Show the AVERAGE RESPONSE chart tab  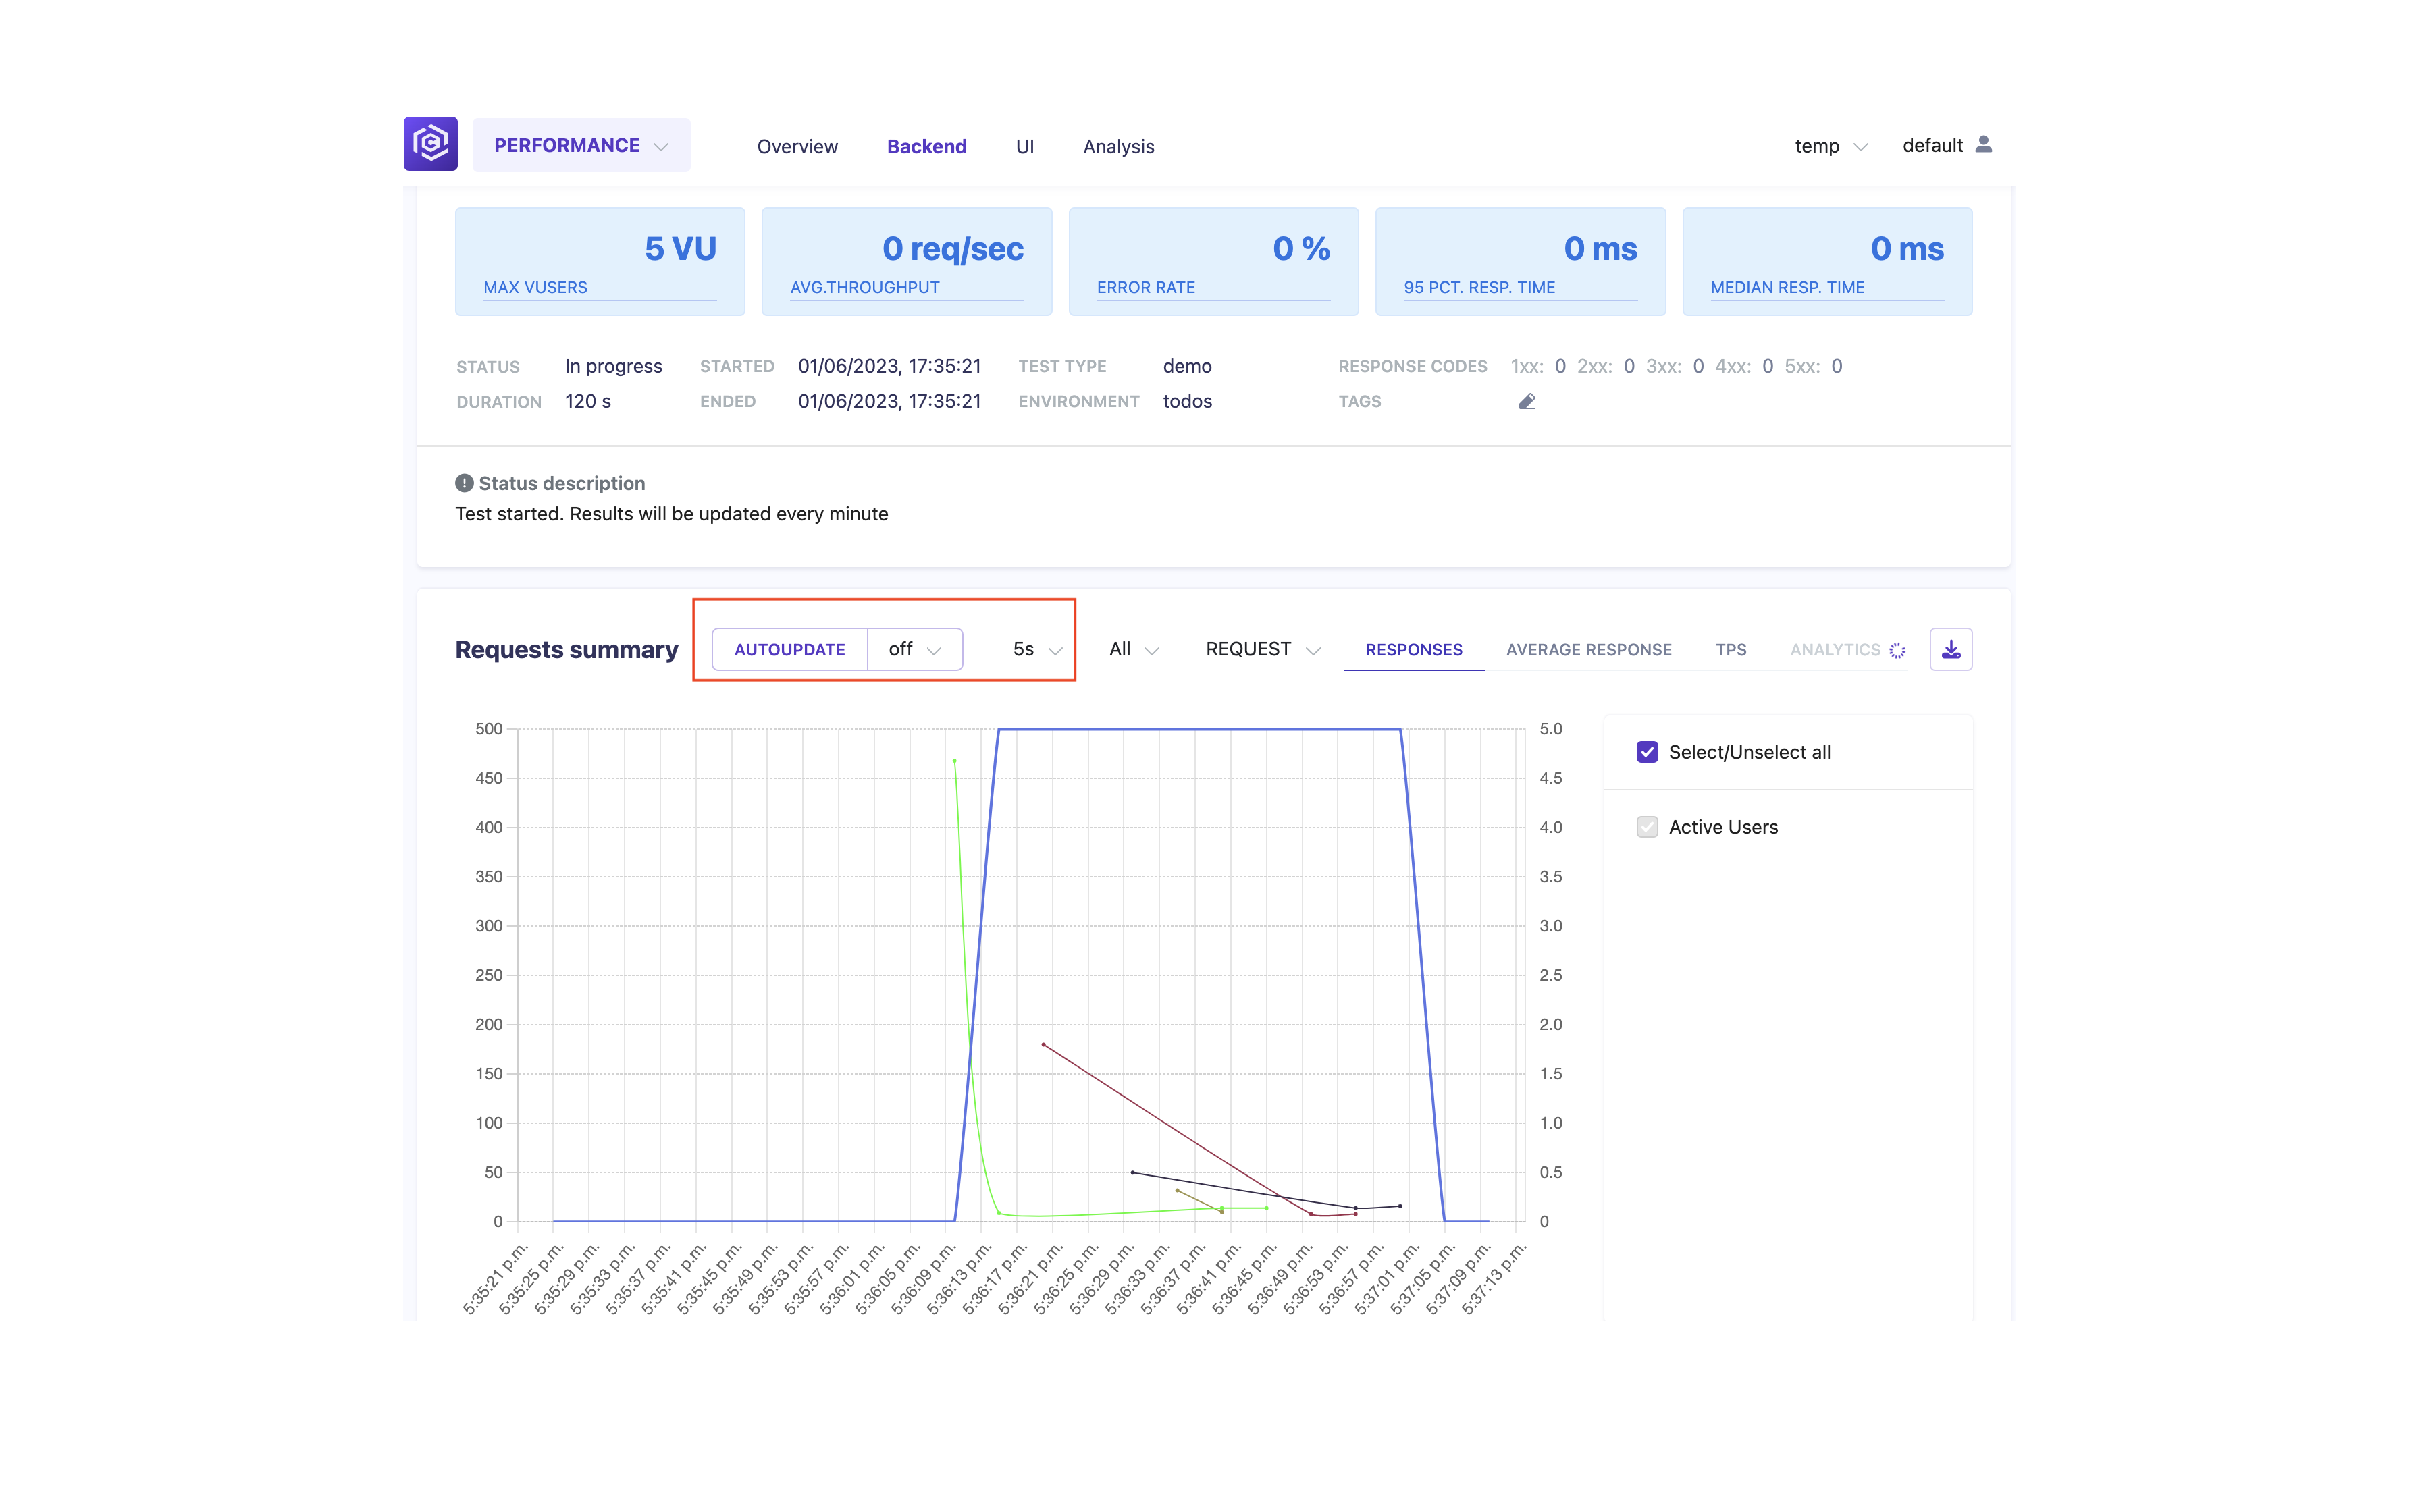[x=1588, y=650]
